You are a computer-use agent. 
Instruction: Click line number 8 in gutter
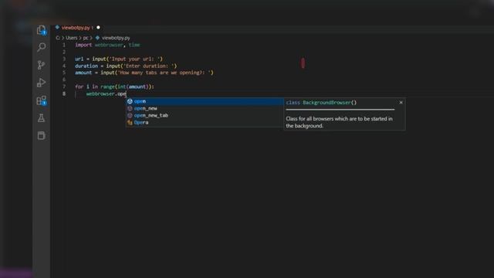tap(64, 93)
